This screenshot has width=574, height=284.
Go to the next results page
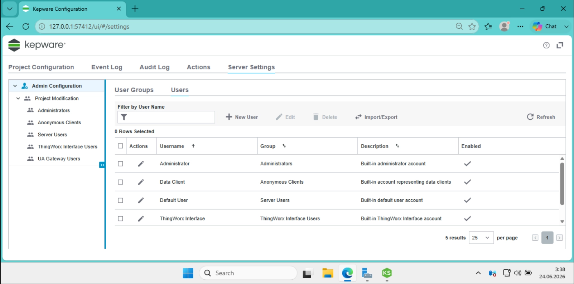click(559, 238)
